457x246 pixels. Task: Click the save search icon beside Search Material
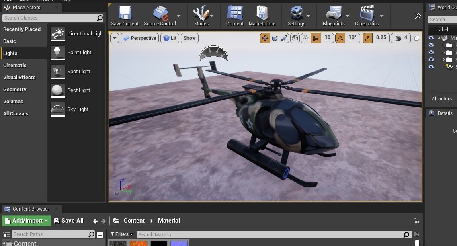416,234
